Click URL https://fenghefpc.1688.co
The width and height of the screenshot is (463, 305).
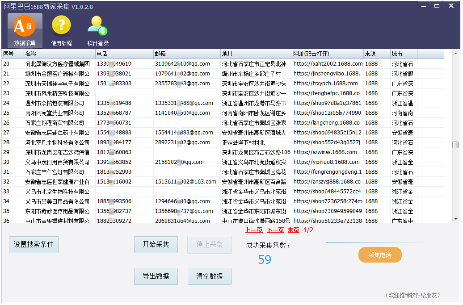(326, 93)
